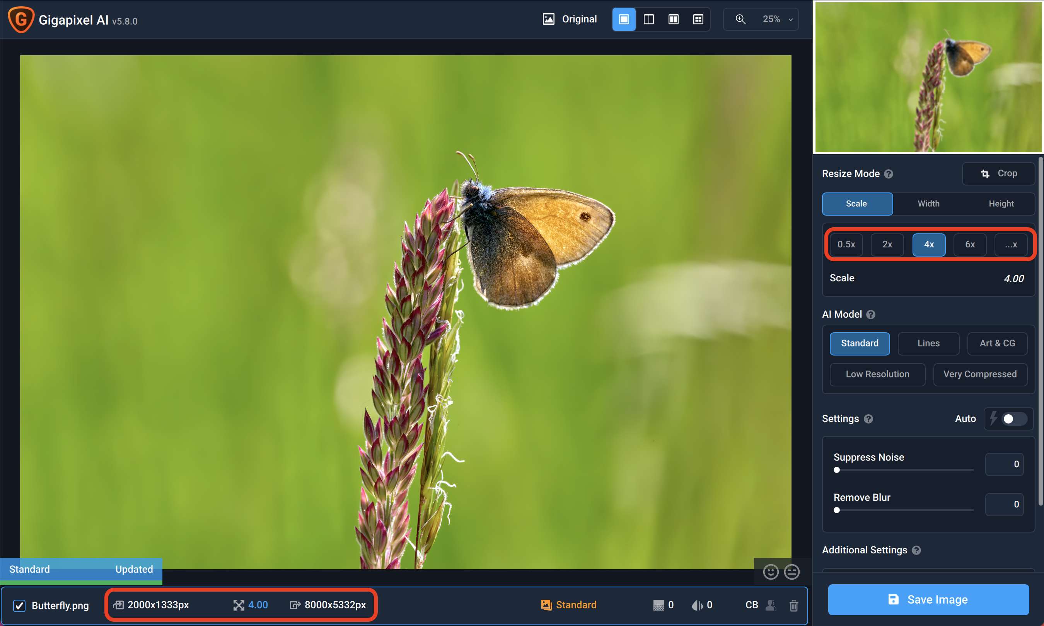Switch to comparison grid view icon
1044x626 pixels.
click(698, 19)
